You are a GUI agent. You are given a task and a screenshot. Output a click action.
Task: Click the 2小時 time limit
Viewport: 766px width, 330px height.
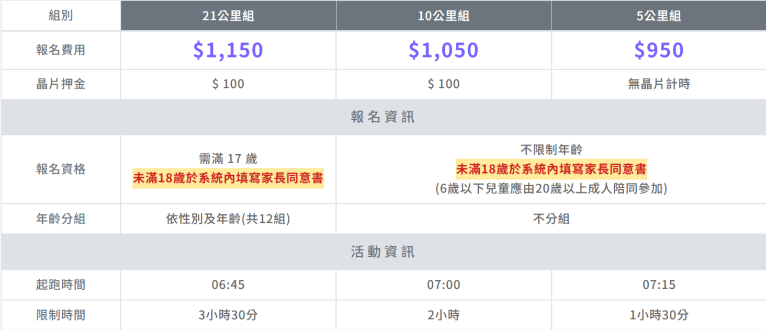click(x=444, y=315)
